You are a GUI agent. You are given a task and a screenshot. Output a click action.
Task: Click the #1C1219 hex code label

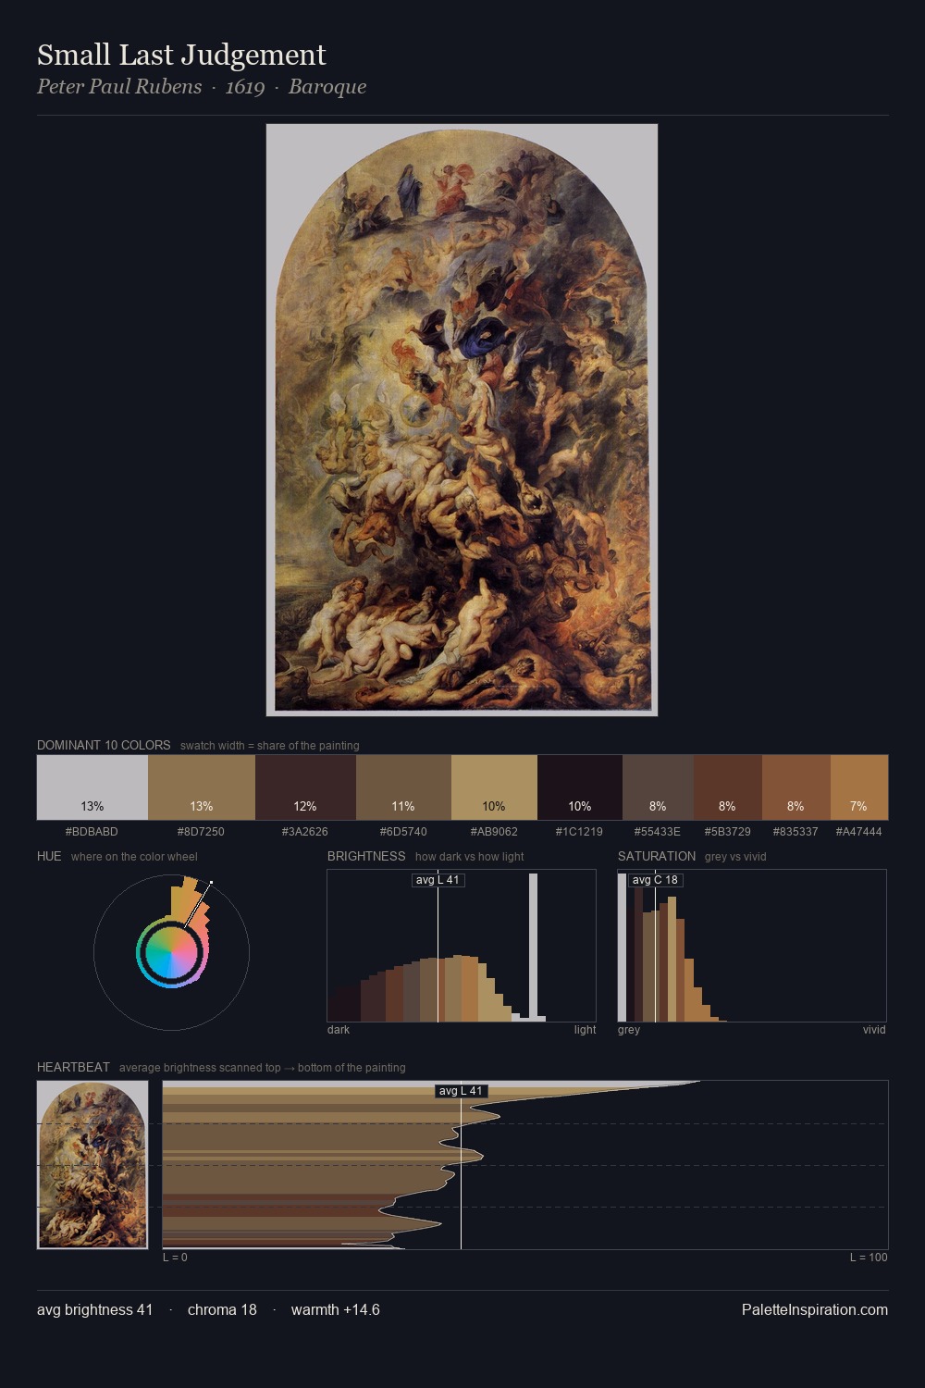[579, 831]
